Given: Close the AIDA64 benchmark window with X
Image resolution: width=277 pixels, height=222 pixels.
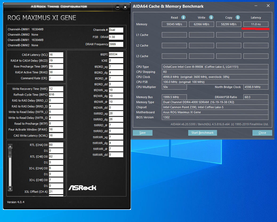Looking at the screenshot, I should click(x=268, y=6).
